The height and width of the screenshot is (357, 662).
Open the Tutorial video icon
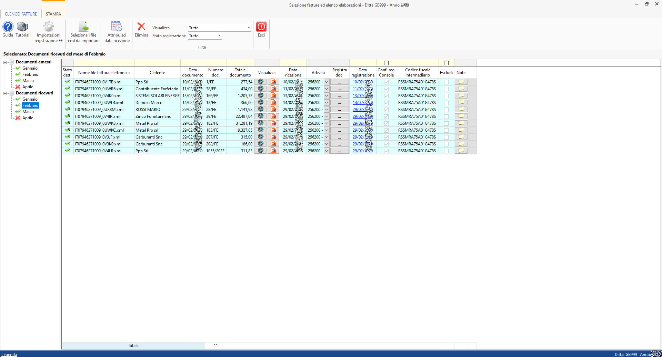tap(22, 27)
